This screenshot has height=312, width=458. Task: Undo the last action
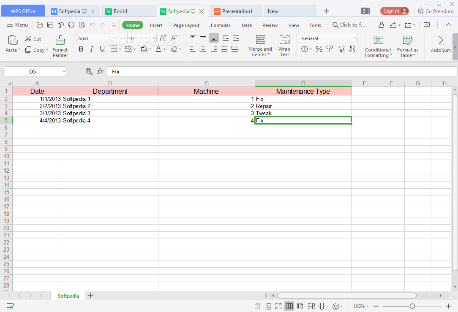click(93, 25)
